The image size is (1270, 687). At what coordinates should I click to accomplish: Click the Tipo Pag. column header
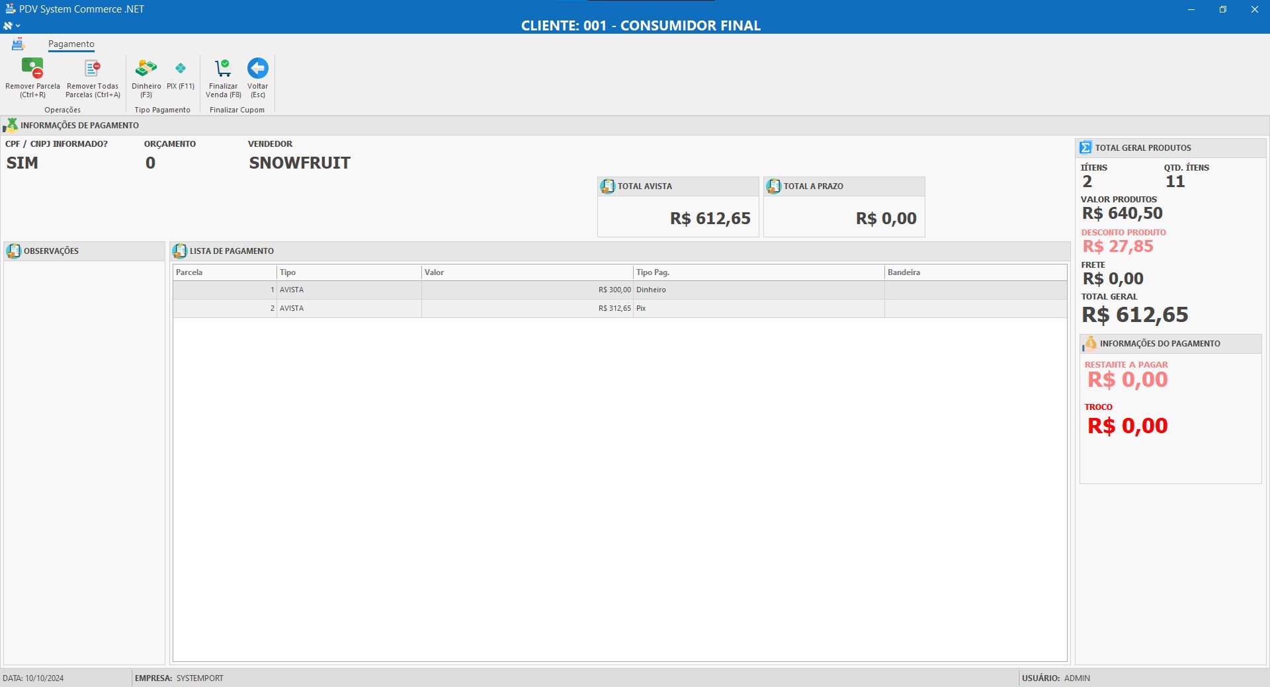[758, 272]
